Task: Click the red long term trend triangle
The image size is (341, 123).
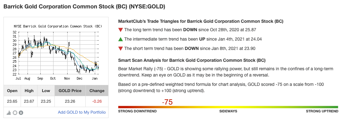Action: [120, 30]
